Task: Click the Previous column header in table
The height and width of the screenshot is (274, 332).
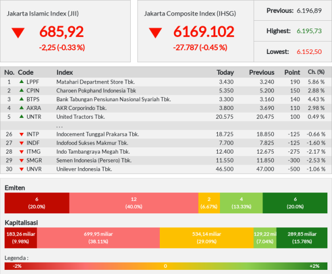Action: pos(261,73)
